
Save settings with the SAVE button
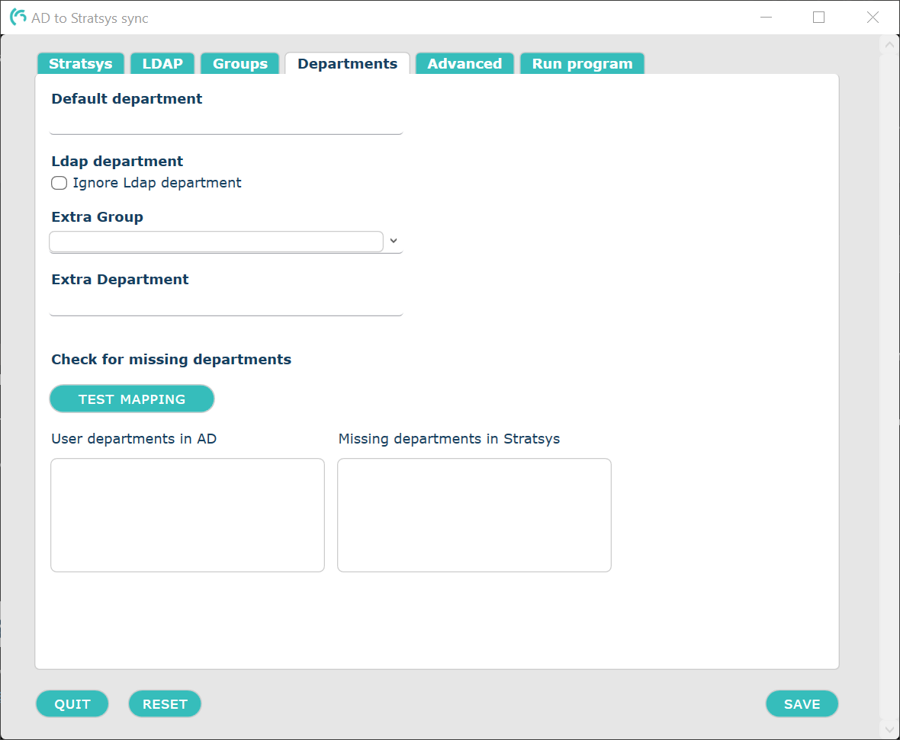click(x=802, y=704)
